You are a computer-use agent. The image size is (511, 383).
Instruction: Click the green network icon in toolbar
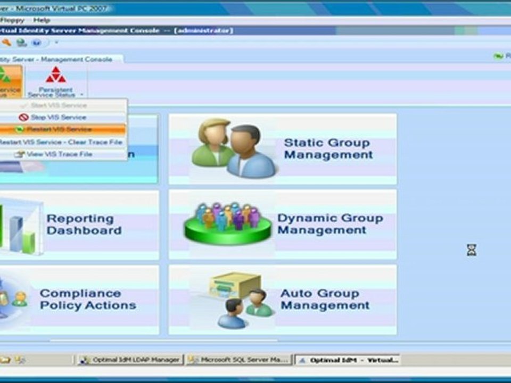tap(21, 43)
